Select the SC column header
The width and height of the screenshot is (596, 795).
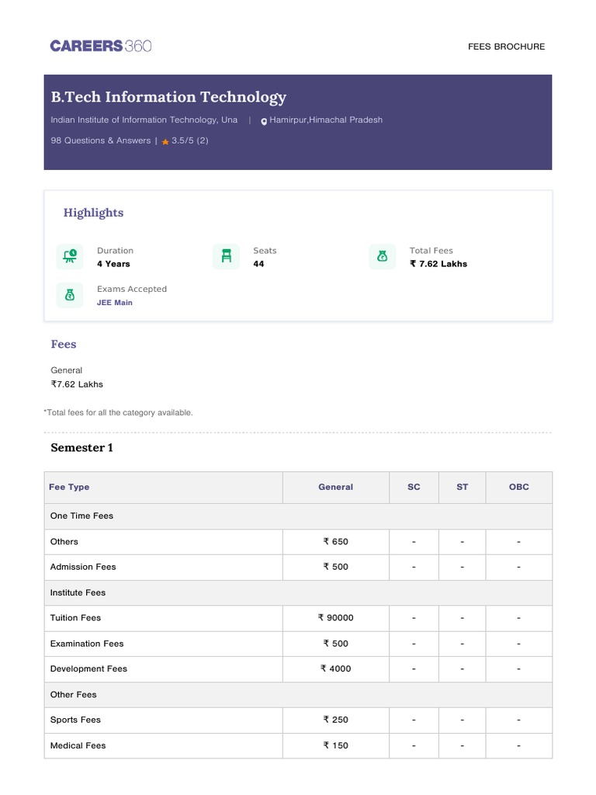[x=414, y=487]
